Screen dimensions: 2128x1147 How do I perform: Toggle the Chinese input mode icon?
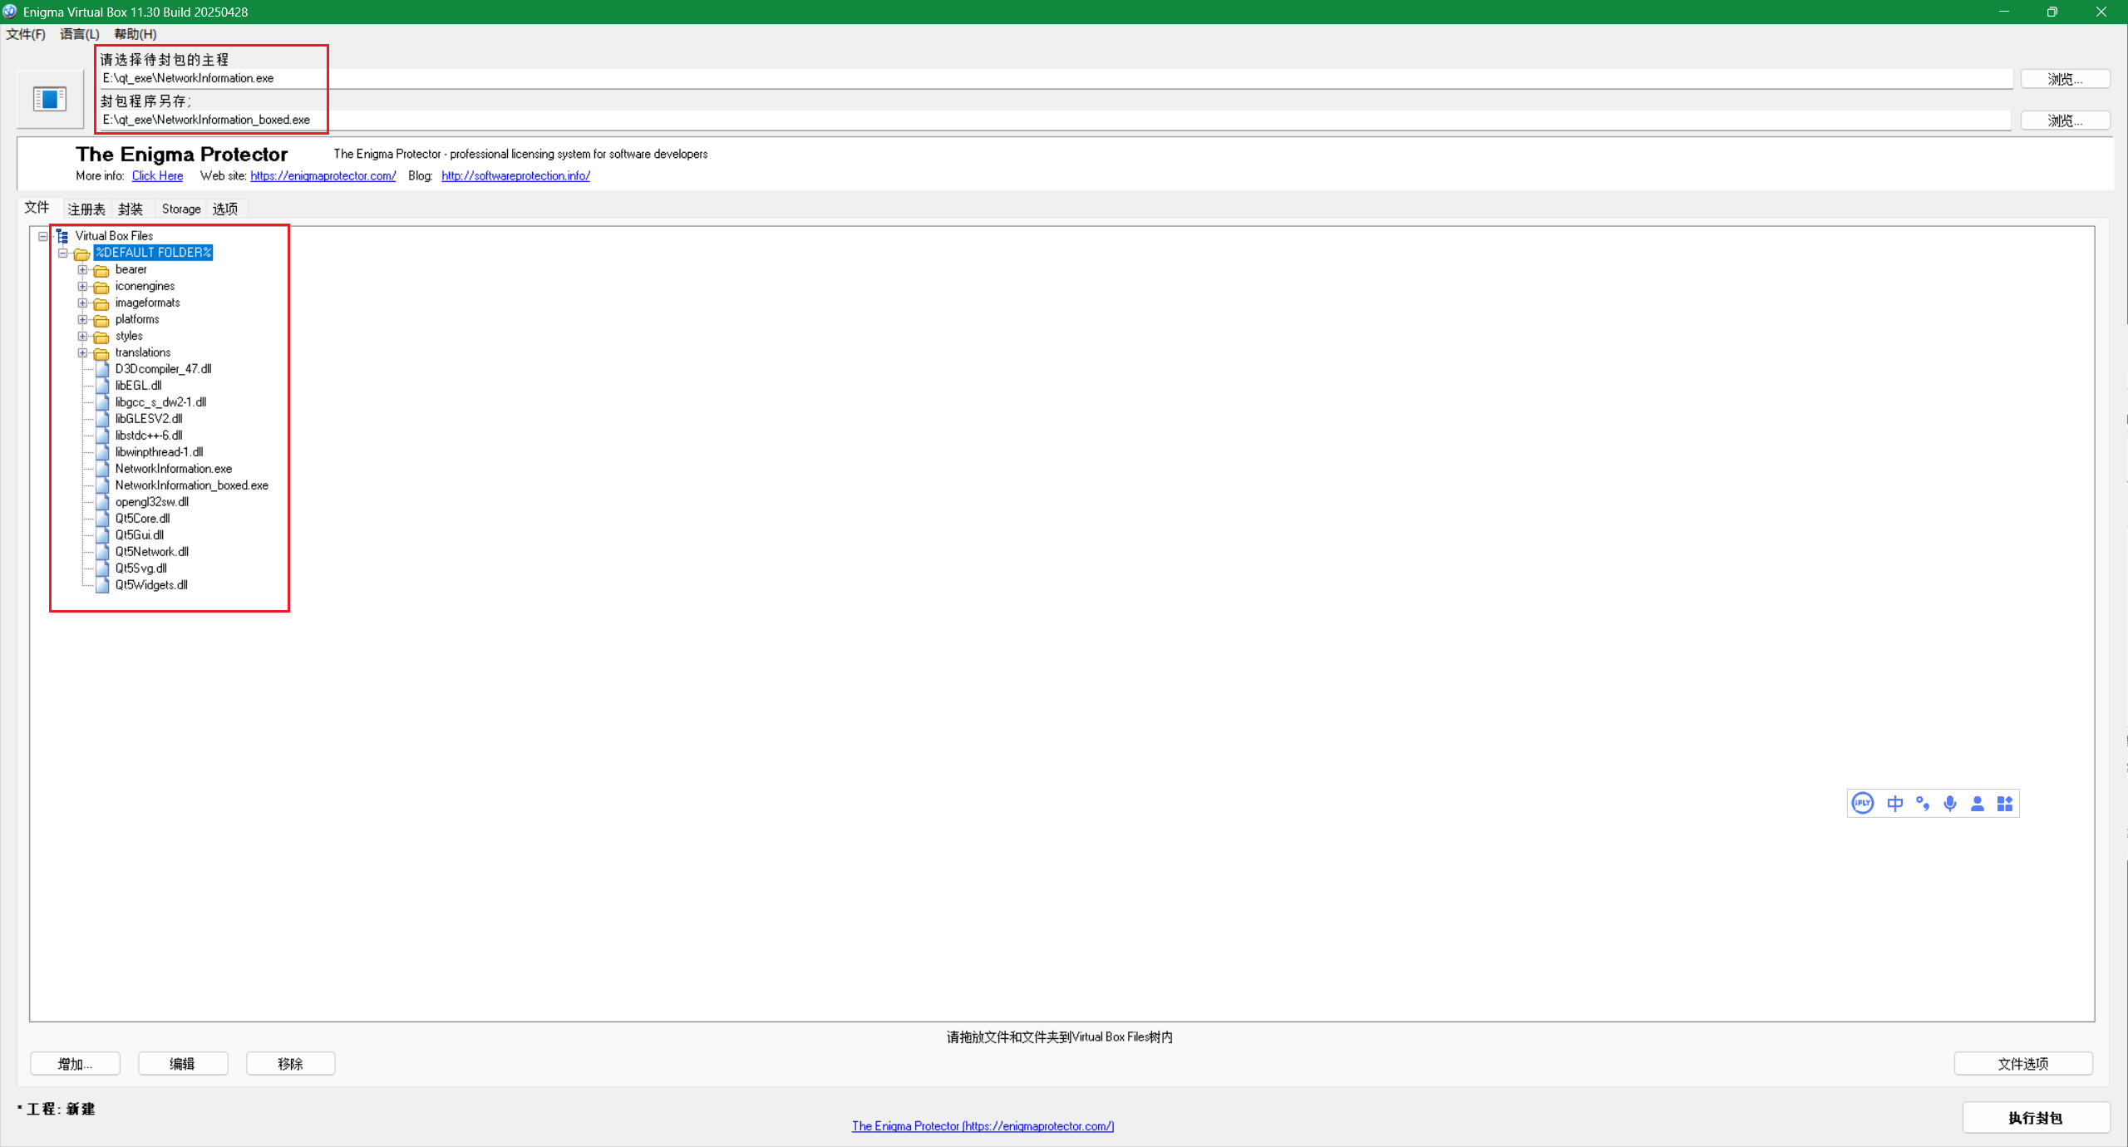click(1894, 803)
